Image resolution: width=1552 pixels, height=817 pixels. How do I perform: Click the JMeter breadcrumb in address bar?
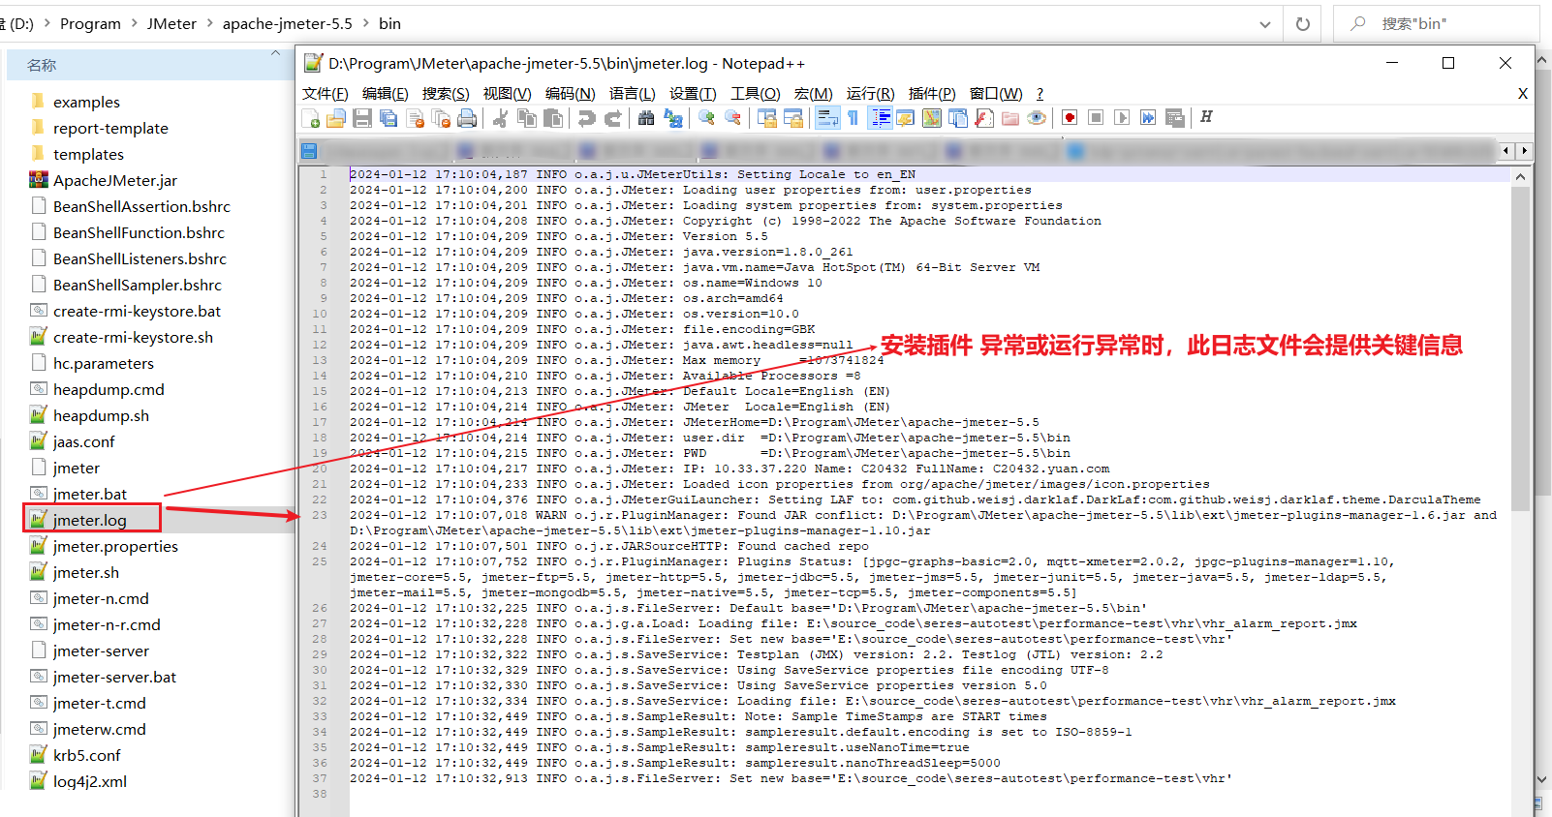pyautogui.click(x=171, y=23)
